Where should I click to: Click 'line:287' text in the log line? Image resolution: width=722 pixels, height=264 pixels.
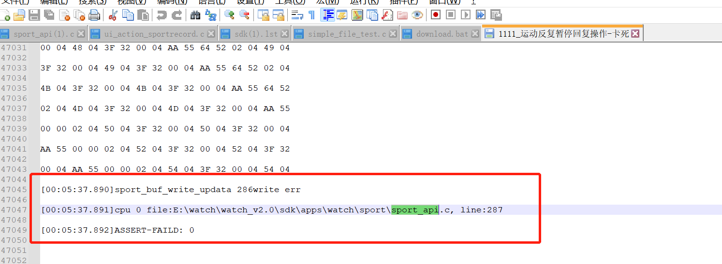pos(482,210)
